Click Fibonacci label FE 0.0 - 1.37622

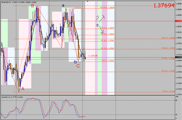(108, 61)
